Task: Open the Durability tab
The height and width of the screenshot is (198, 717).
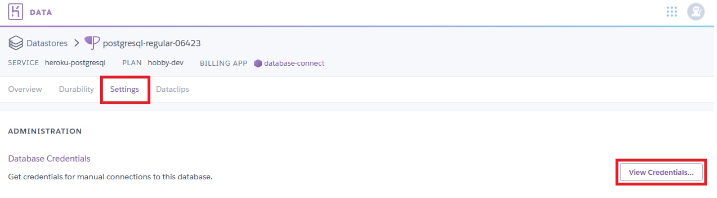Action: 76,89
